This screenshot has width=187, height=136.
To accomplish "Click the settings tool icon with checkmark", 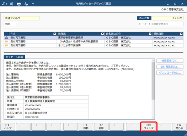I will pos(26,4).
